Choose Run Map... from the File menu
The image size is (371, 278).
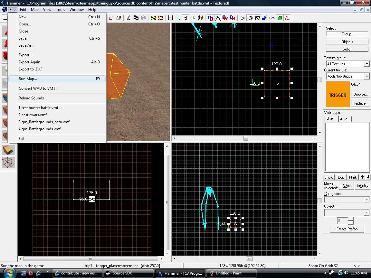pos(28,79)
